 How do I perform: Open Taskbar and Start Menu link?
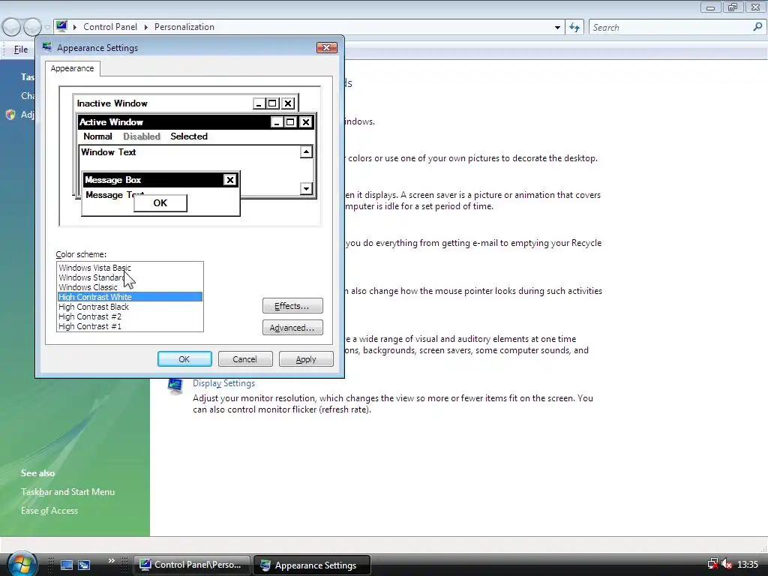point(67,492)
